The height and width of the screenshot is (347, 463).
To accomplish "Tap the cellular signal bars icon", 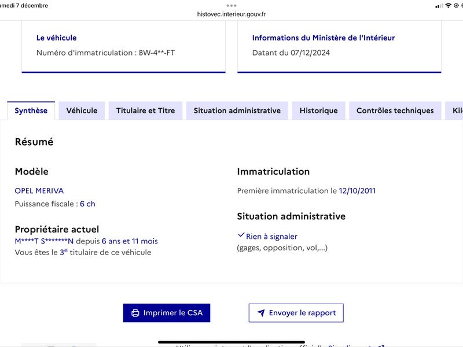I will pos(439,6).
